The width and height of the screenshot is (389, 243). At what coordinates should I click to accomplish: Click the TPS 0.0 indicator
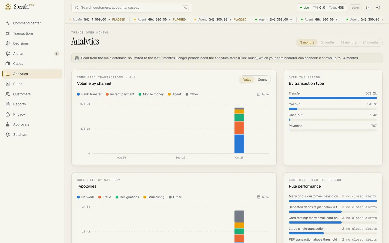[x=319, y=8]
